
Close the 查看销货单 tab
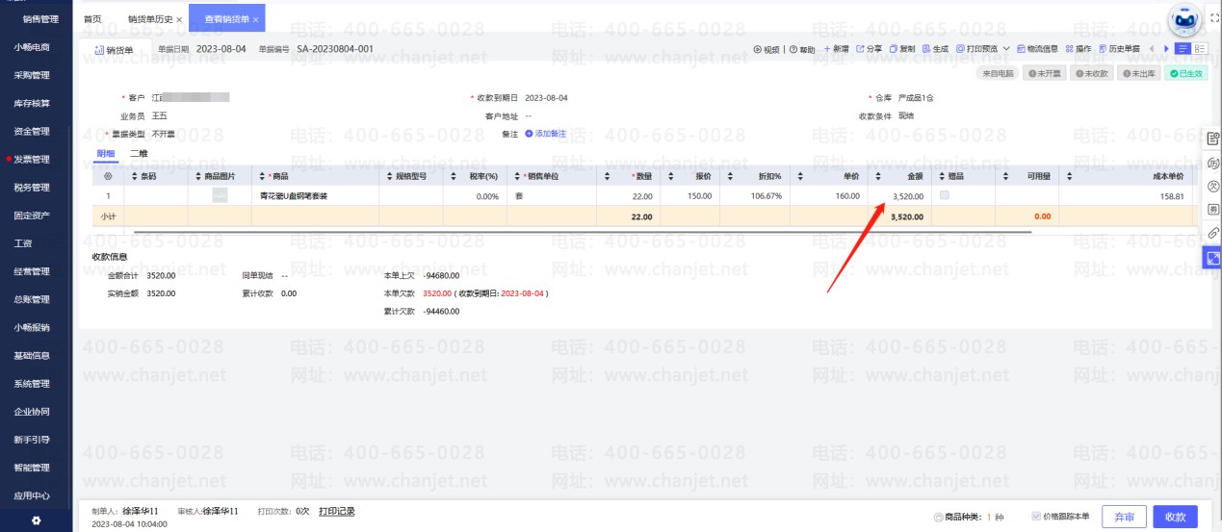pyautogui.click(x=255, y=19)
